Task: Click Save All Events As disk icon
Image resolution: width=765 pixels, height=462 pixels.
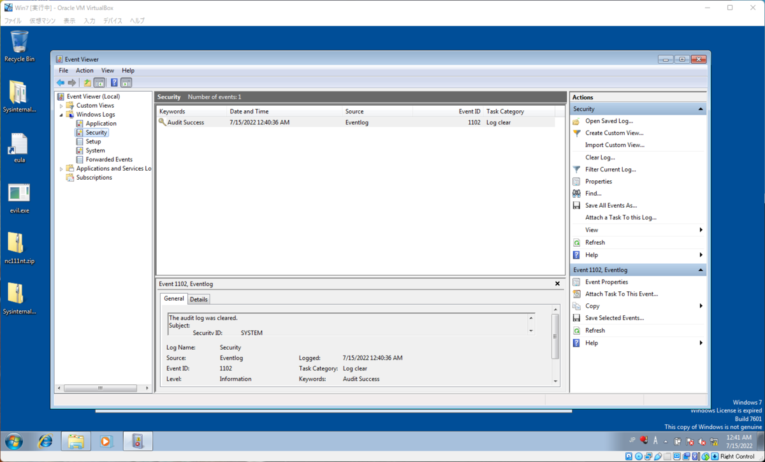Action: 576,206
